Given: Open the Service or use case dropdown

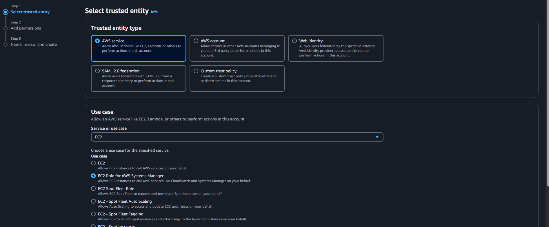Looking at the screenshot, I should click(x=237, y=137).
